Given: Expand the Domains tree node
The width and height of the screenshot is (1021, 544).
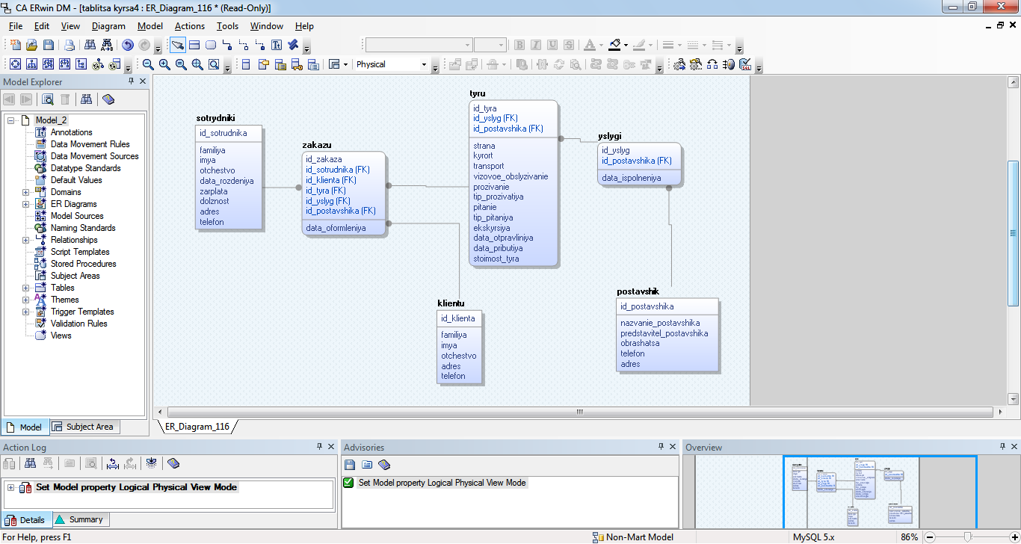Looking at the screenshot, I should tap(26, 192).
